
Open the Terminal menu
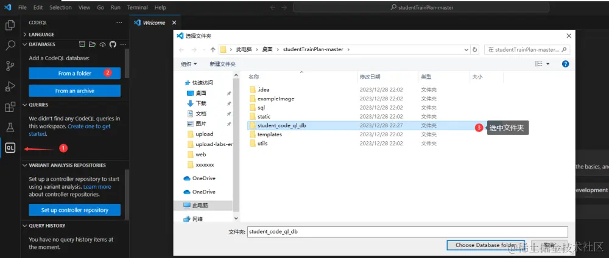[138, 7]
